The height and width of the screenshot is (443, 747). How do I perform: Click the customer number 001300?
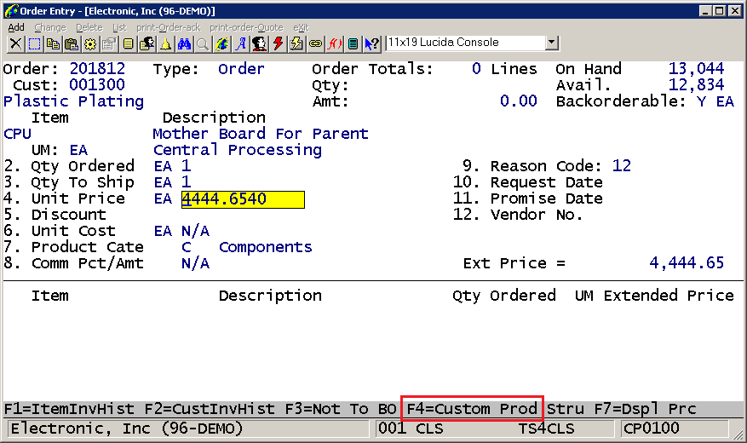(97, 85)
